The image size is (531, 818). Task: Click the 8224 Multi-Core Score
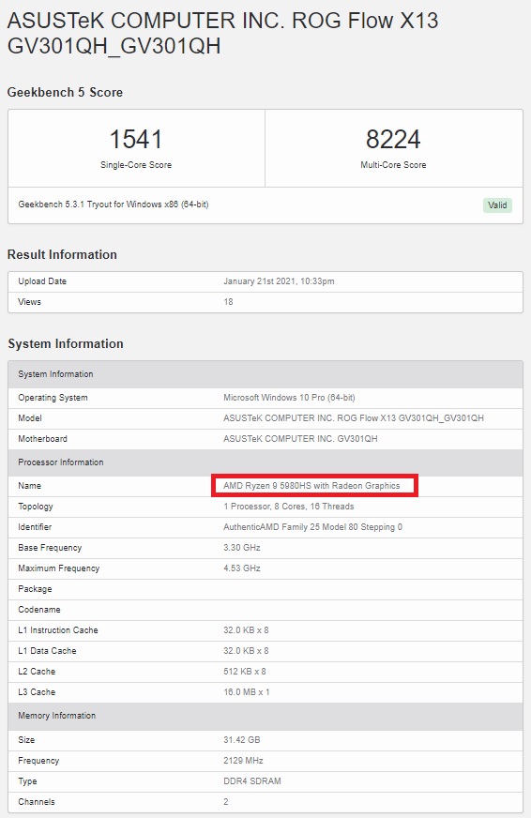(393, 139)
